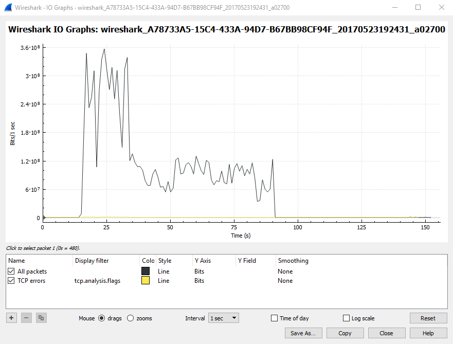Uncheck the All packets graph
The height and width of the screenshot is (344, 453).
click(x=11, y=271)
